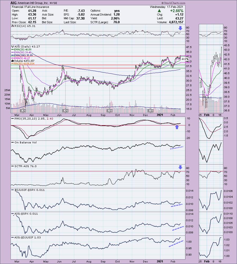This screenshot has width=237, height=264.
Task: Click the MA(50) 4,636,014 volume average legend
Action: click(x=24, y=63)
